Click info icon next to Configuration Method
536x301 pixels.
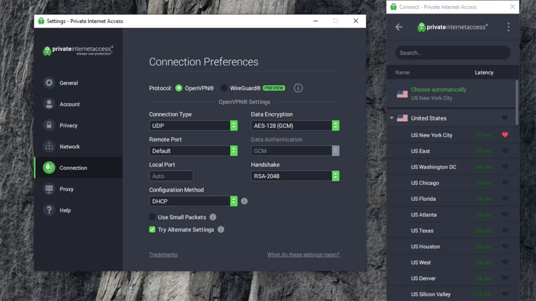(244, 201)
